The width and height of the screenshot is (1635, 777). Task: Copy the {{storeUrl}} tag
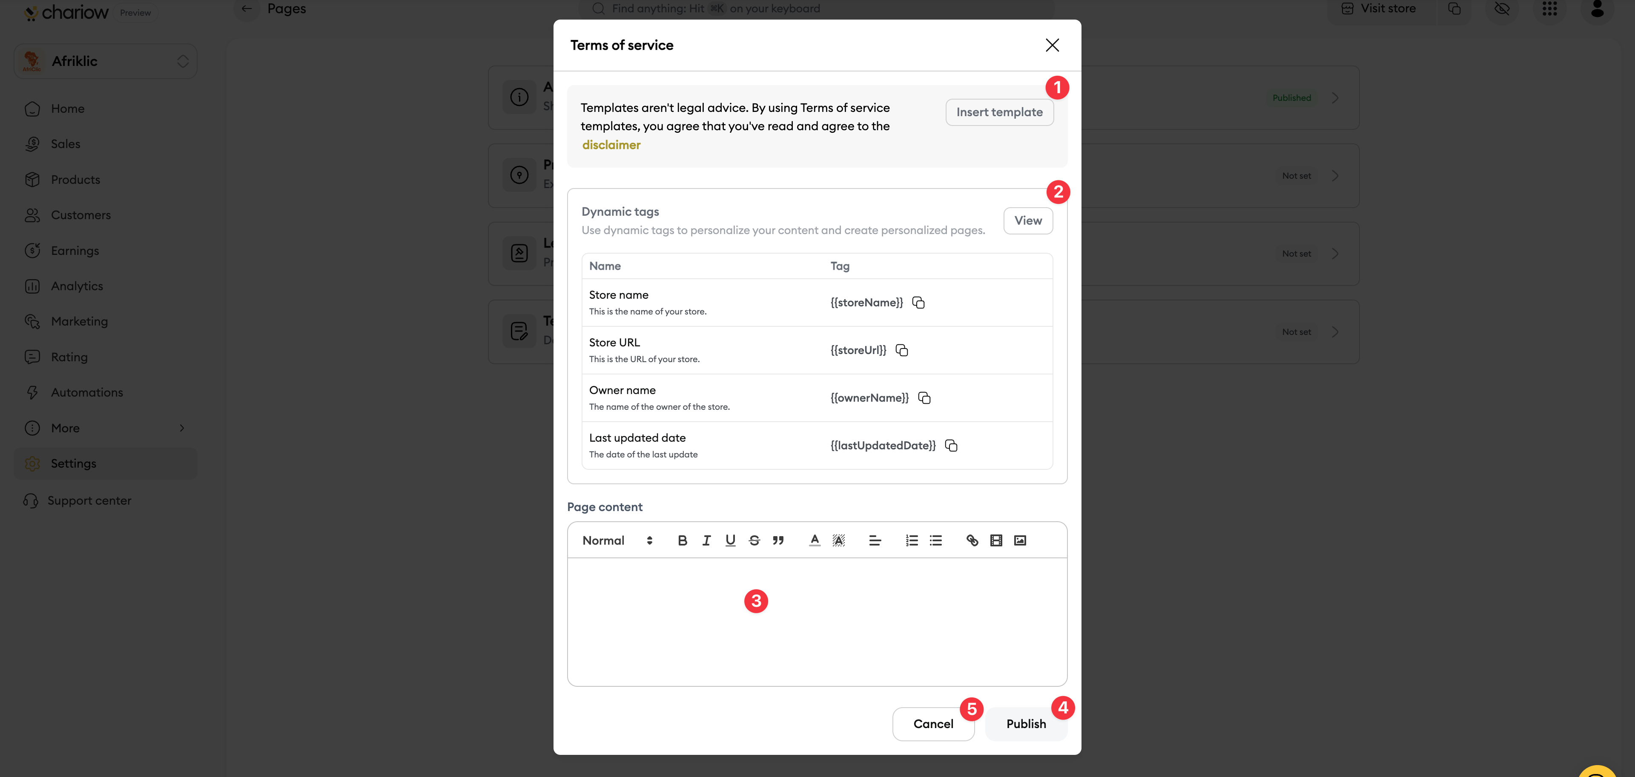point(902,350)
